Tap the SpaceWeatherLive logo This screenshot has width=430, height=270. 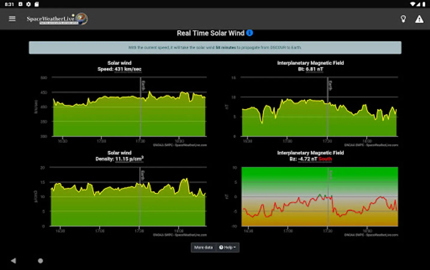pyautogui.click(x=57, y=19)
